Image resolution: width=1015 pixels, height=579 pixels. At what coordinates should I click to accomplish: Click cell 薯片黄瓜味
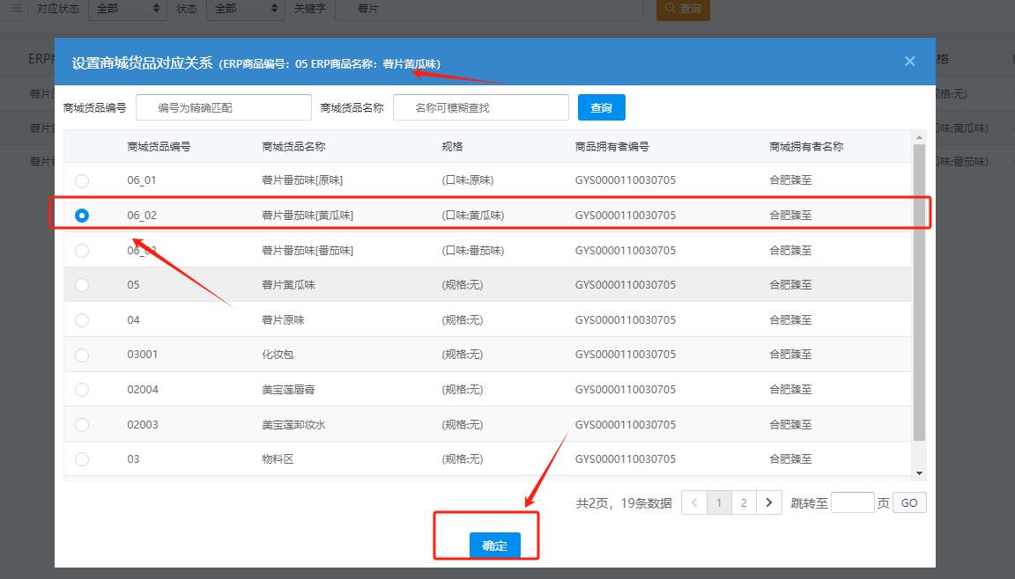288,284
